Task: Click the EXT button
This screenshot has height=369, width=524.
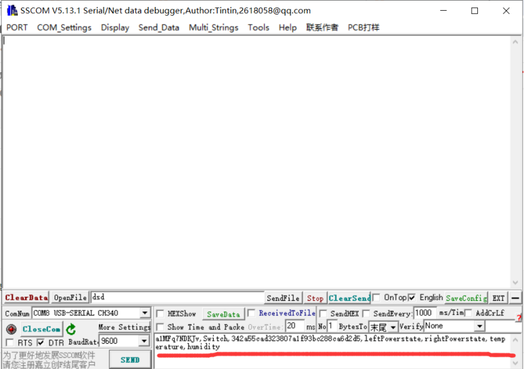Action: point(498,298)
